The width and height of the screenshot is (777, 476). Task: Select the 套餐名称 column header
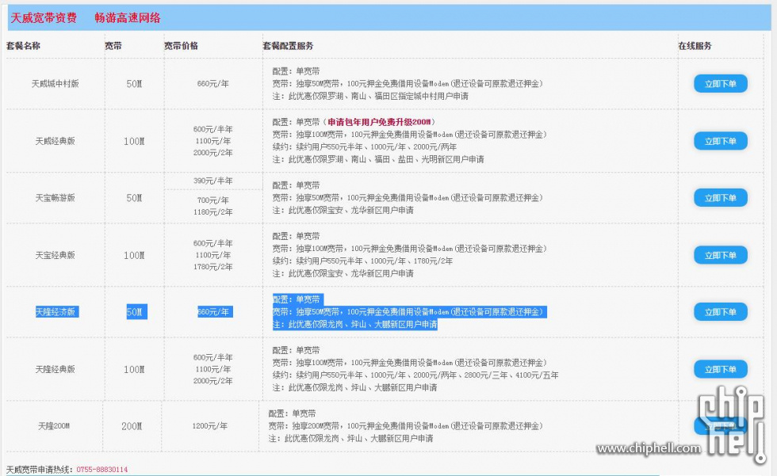tap(23, 46)
